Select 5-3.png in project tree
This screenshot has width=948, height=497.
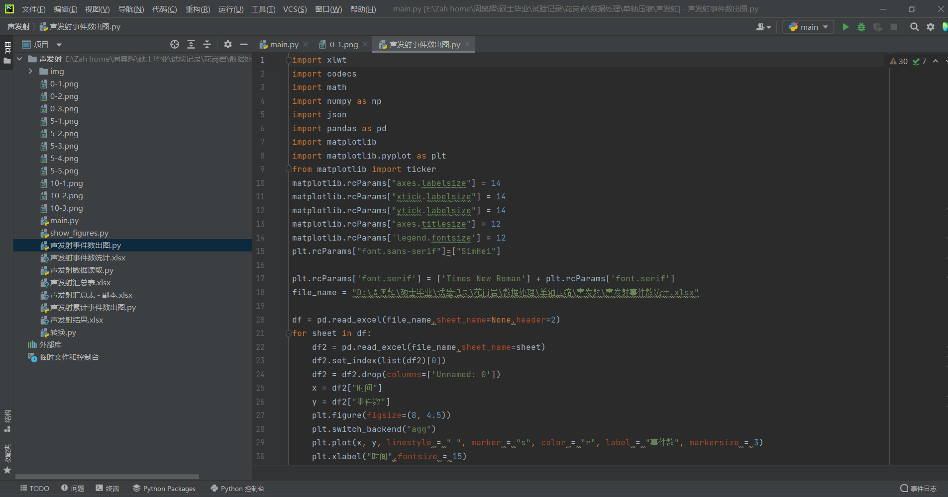pos(64,146)
